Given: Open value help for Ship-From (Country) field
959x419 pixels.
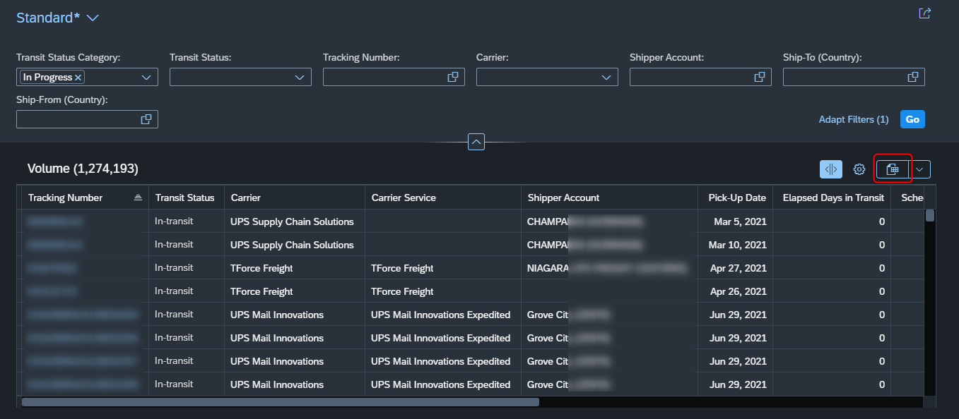Looking at the screenshot, I should pyautogui.click(x=146, y=119).
